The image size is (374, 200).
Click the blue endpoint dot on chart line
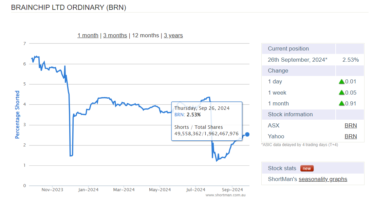coord(247,135)
